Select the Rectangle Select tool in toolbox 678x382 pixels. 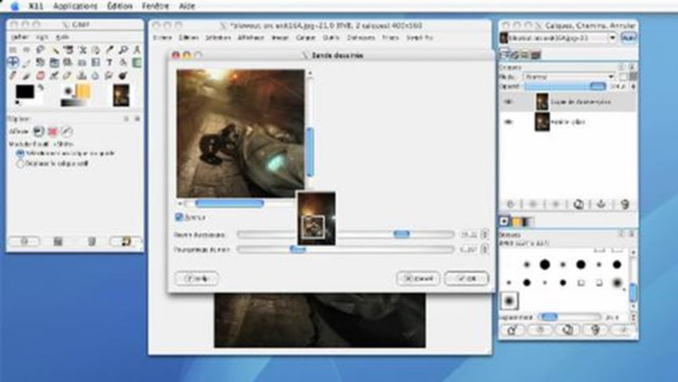click(13, 50)
